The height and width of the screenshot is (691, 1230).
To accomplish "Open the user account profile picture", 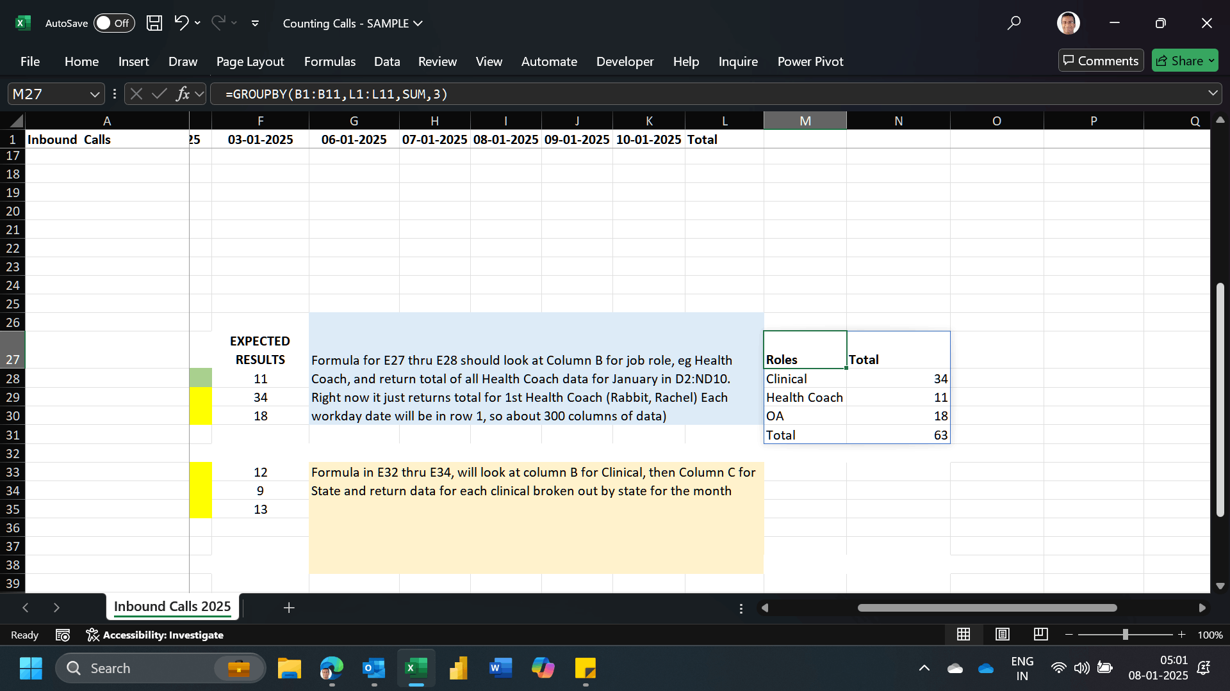I will point(1068,23).
